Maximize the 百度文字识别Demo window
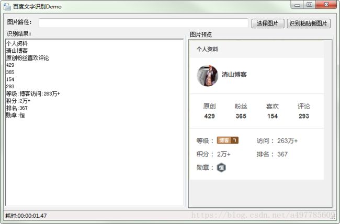The width and height of the screenshot is (340, 224). point(310,5)
